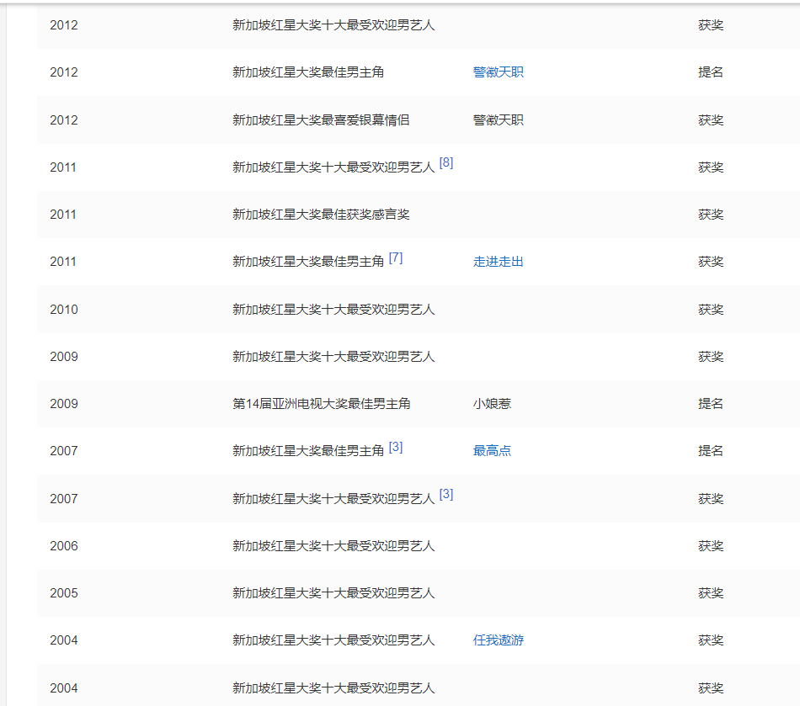Click year 2012 in 最喜爱银幕情侣 row
This screenshot has width=800, height=706.
pyautogui.click(x=64, y=120)
